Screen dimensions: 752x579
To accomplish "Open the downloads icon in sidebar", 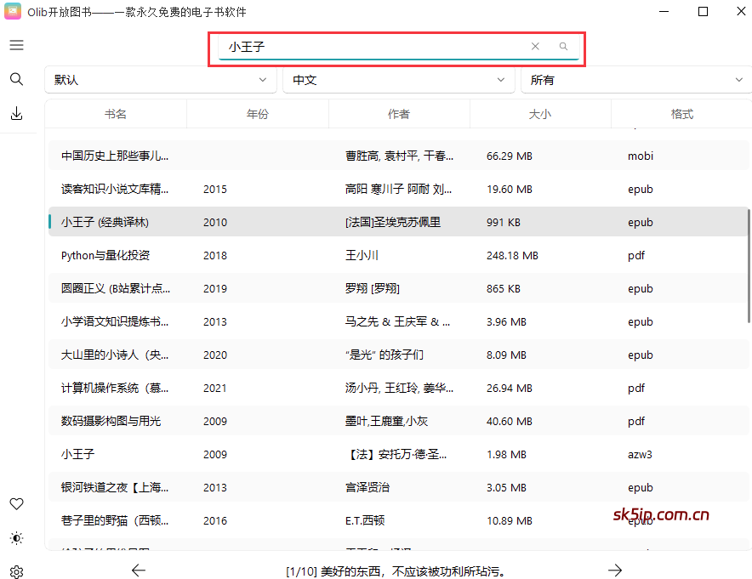I will point(16,112).
